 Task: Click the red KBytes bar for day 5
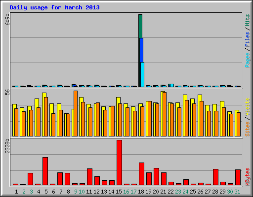[45, 171]
